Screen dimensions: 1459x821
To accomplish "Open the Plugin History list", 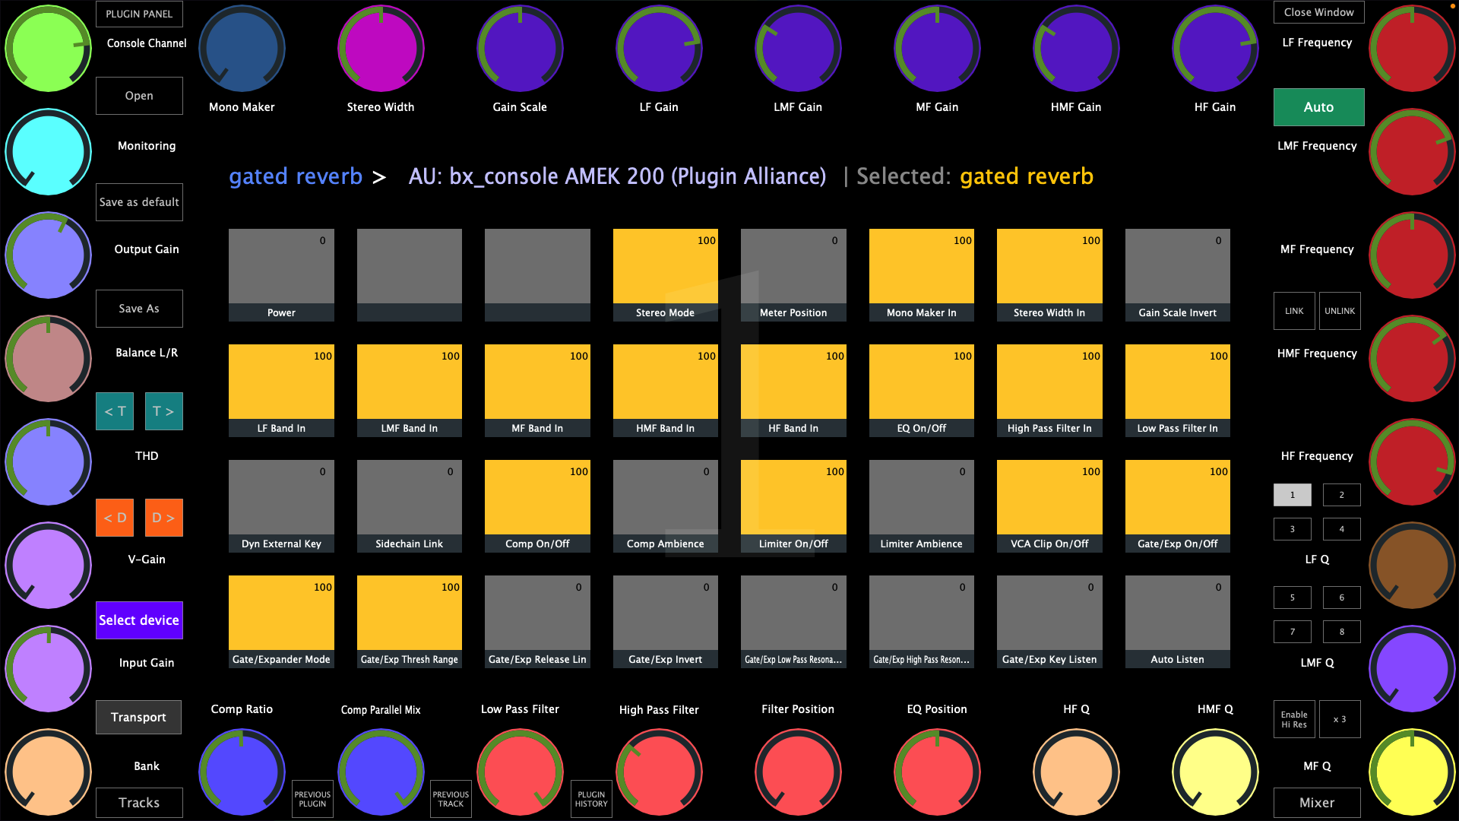I will tap(591, 799).
